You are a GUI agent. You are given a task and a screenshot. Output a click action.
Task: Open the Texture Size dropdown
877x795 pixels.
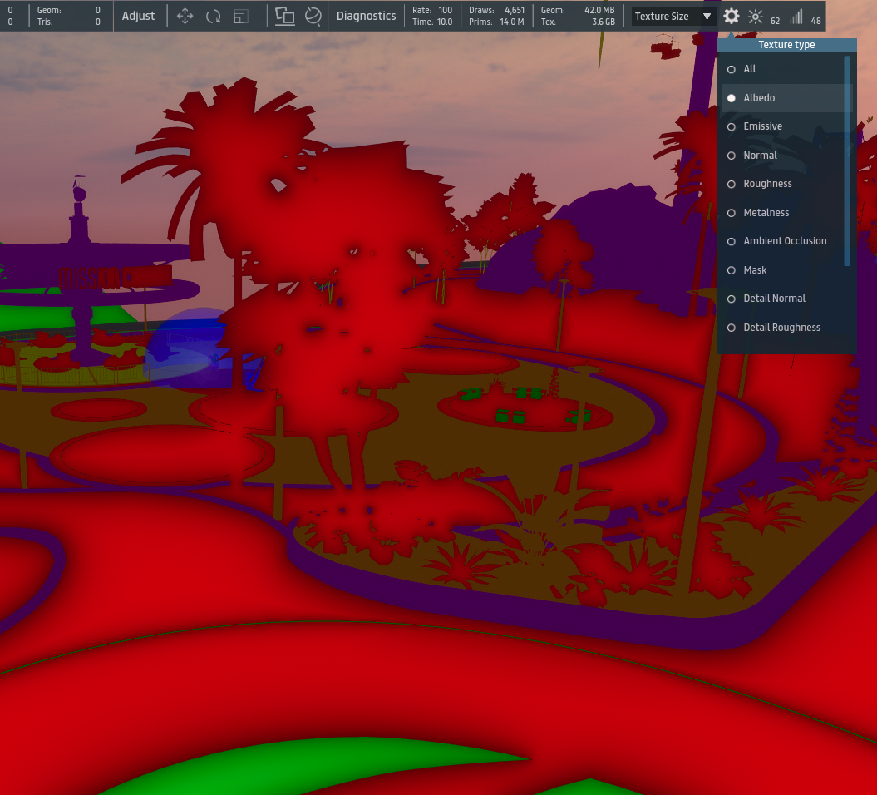(673, 17)
